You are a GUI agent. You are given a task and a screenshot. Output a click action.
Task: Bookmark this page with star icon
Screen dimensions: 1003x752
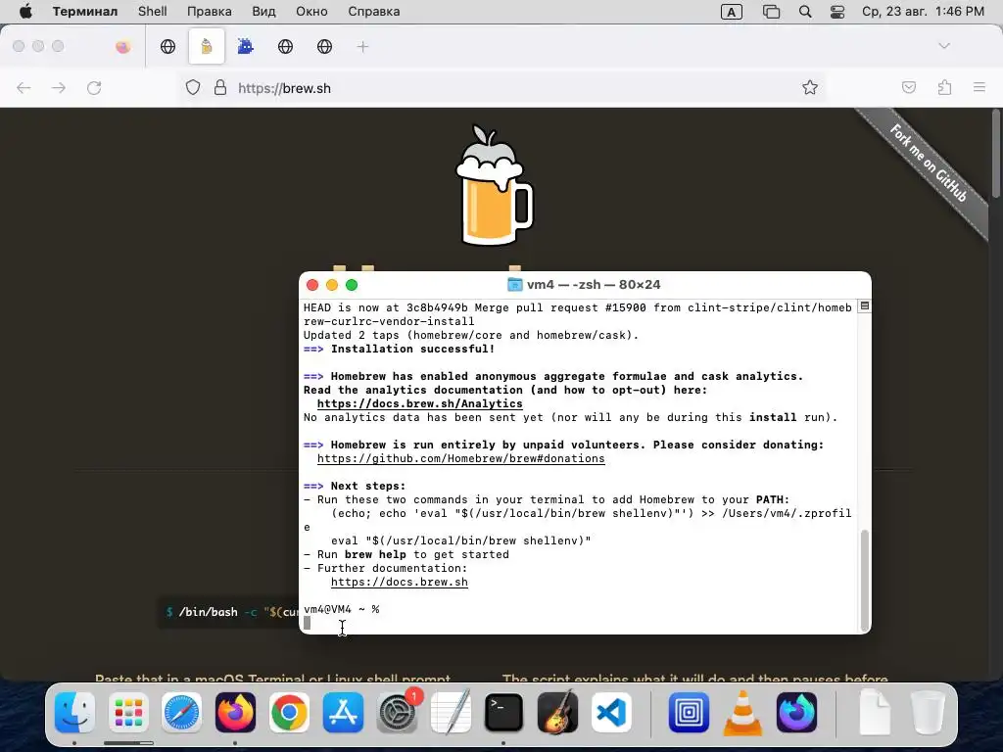(x=810, y=87)
